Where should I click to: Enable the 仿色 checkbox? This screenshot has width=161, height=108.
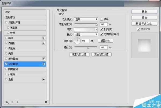click(101, 19)
